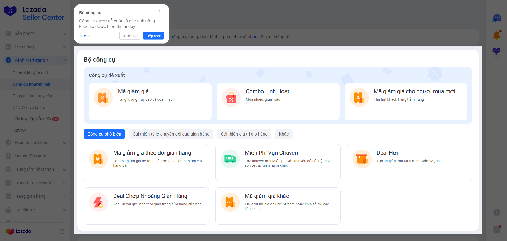507x241 pixels.
Task: Close the Bộ công cụ tooltip
Action: [x=161, y=12]
